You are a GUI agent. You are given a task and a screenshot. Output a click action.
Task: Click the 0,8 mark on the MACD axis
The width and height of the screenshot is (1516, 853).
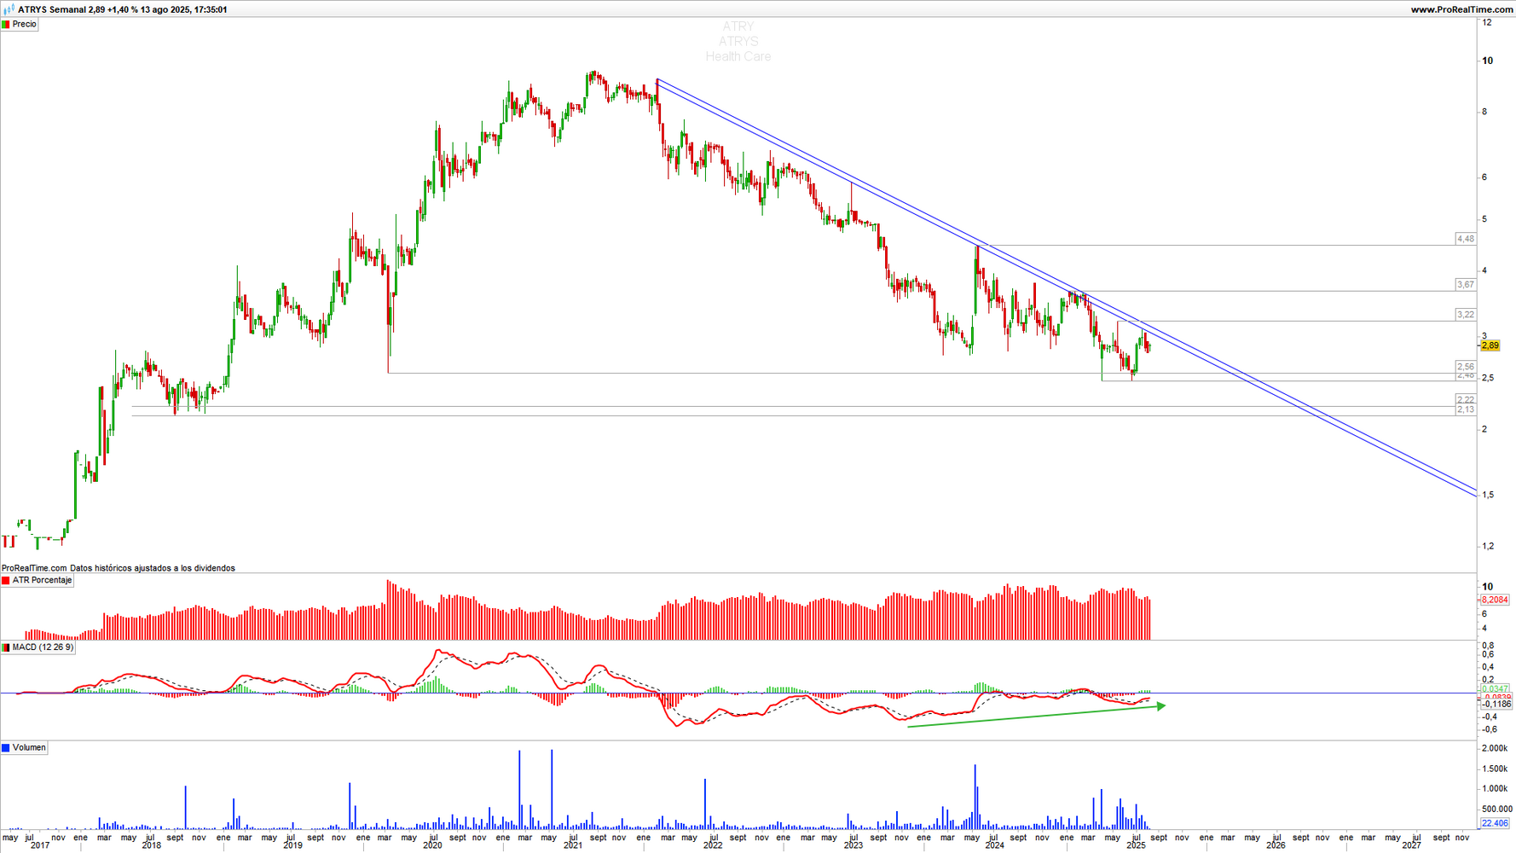[x=1488, y=645]
